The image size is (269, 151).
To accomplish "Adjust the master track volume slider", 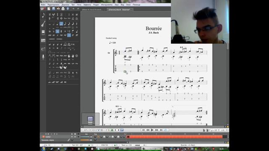I will tap(86, 140).
